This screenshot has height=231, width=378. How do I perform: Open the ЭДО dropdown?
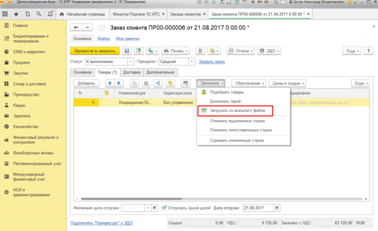269,51
